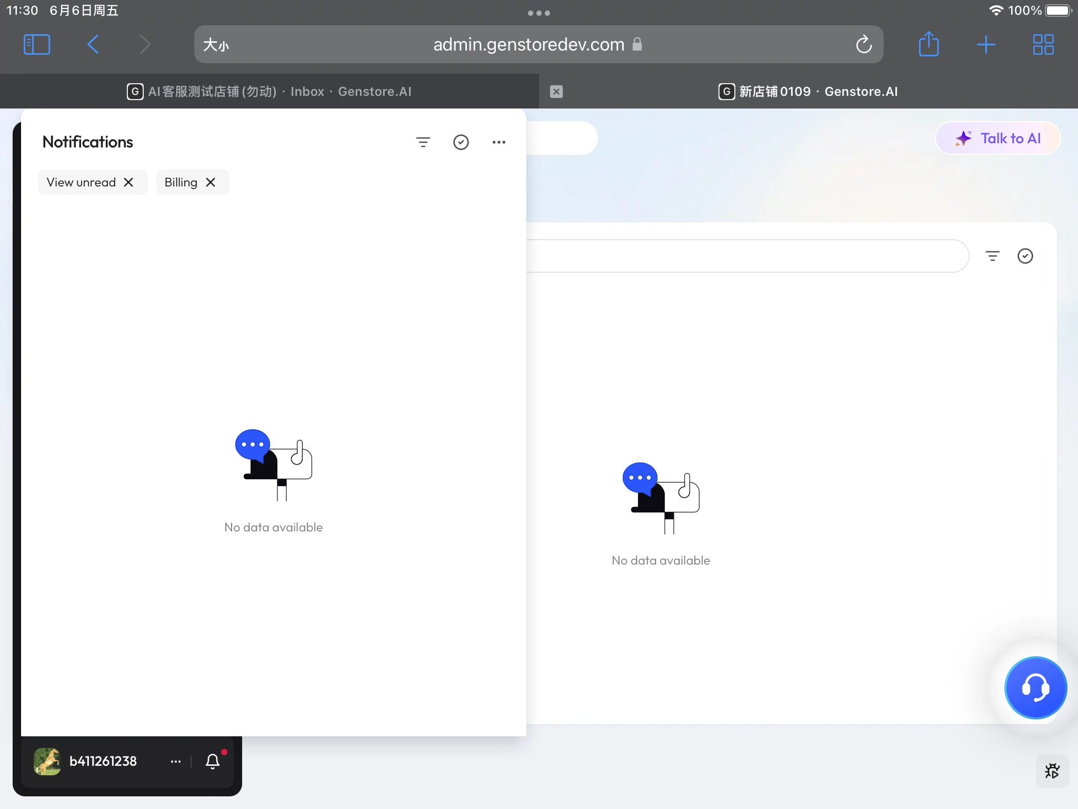1078x809 pixels.
Task: Click the background page search field
Action: [x=747, y=256]
